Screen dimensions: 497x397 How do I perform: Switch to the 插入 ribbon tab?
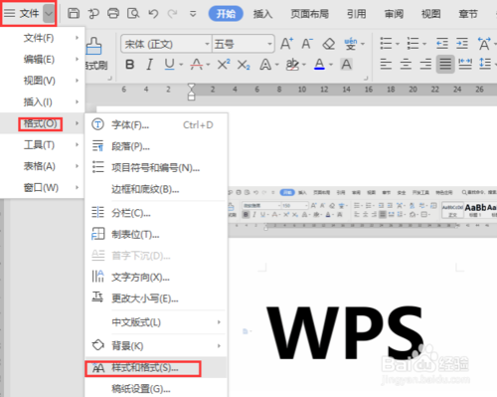(x=262, y=14)
